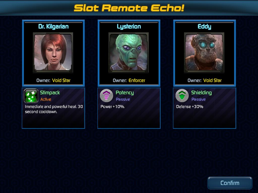
Task: Click the green Shielding shield icon
Action: tap(182, 95)
